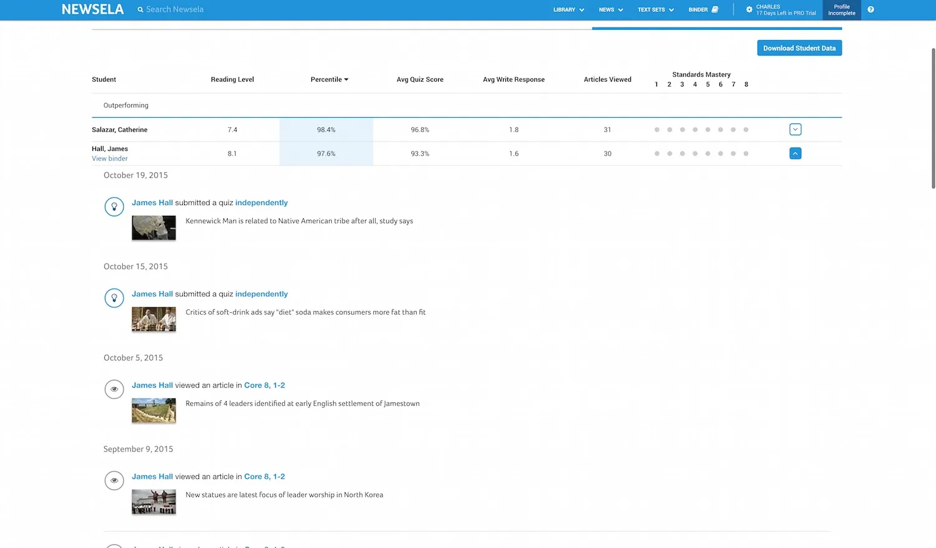Collapse James Hall's activity details
Screen dimensions: 936x548
coord(795,153)
